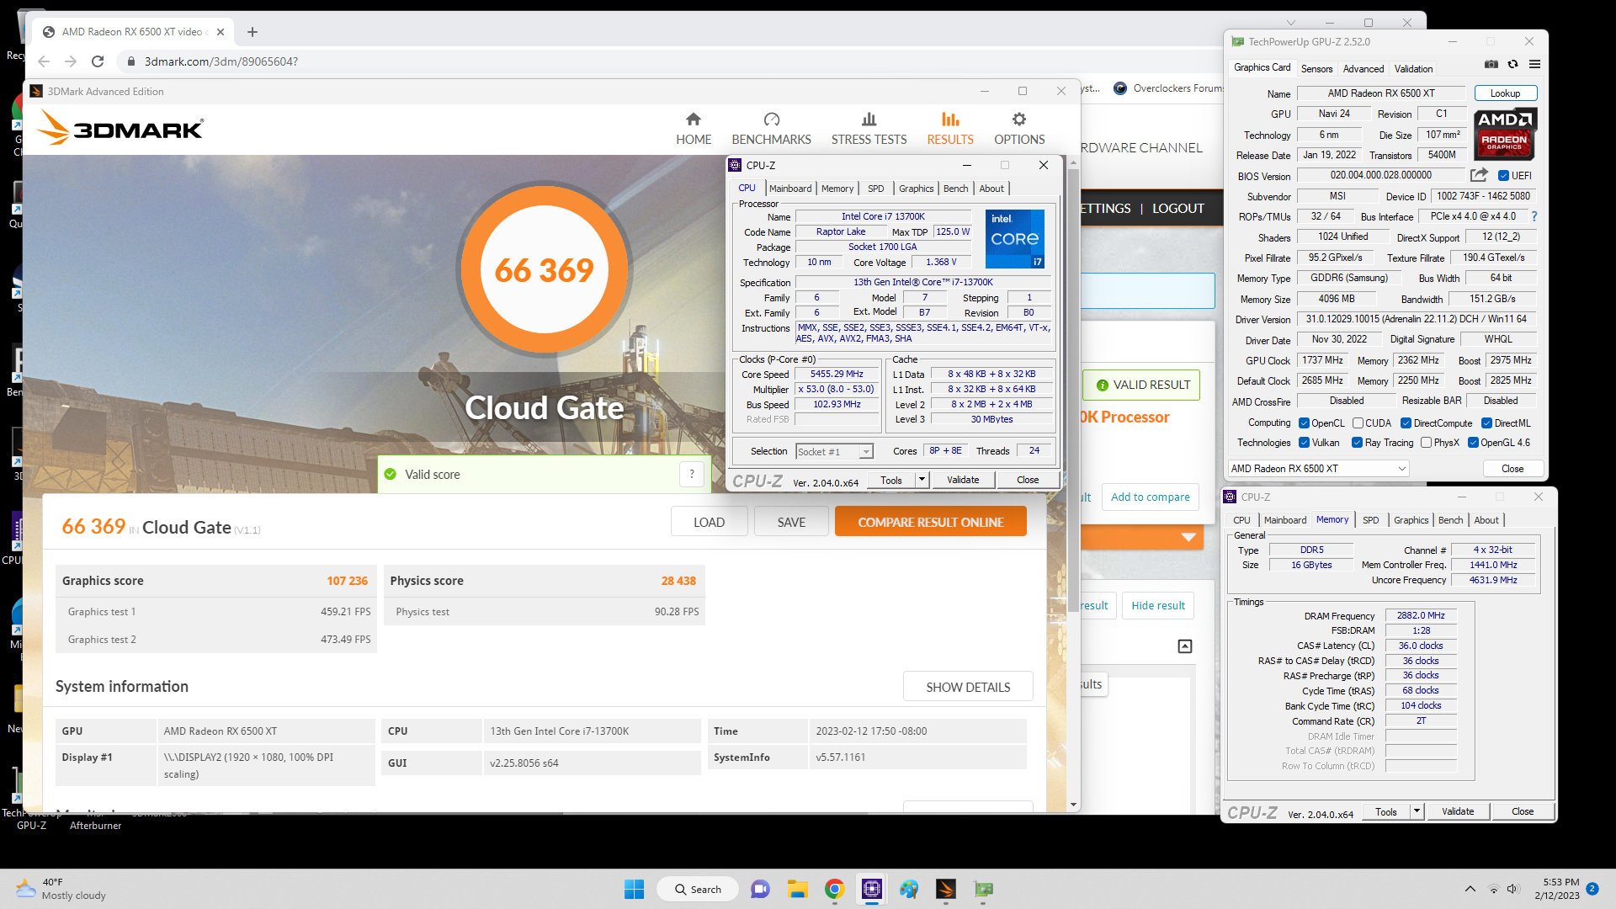
Task: Open Validation tab in GPU-Z
Action: [1413, 69]
